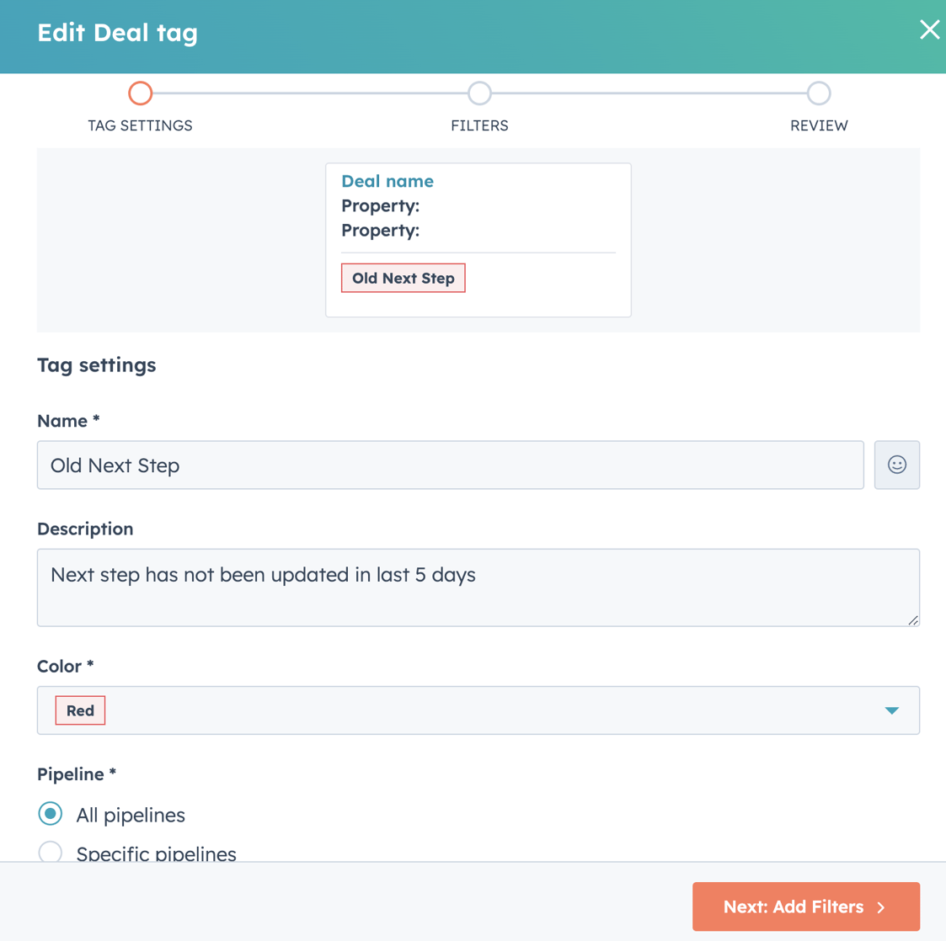Choose Specific pipelines option
Viewport: 946px width, 941px height.
50,853
